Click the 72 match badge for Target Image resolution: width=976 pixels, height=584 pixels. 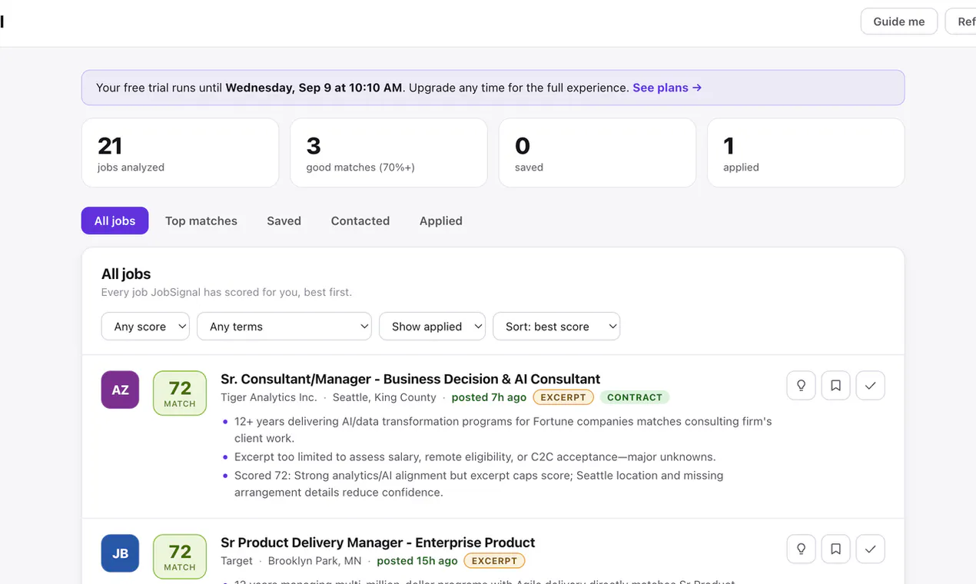[180, 556]
